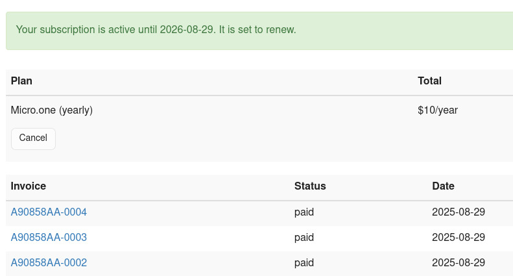Click the $10/year price text
513x276 pixels.
438,110
